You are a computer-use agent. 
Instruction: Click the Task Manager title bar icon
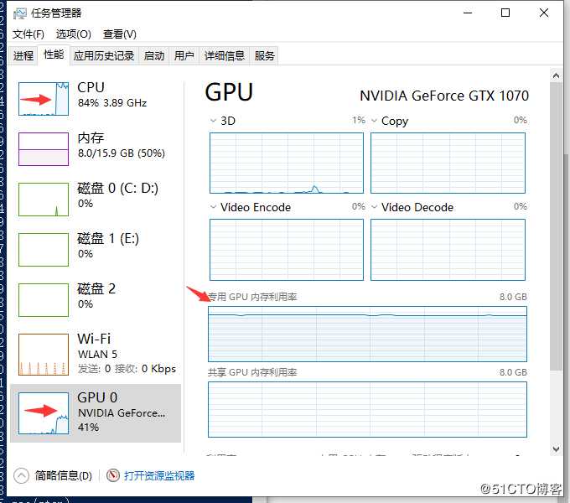[19, 13]
